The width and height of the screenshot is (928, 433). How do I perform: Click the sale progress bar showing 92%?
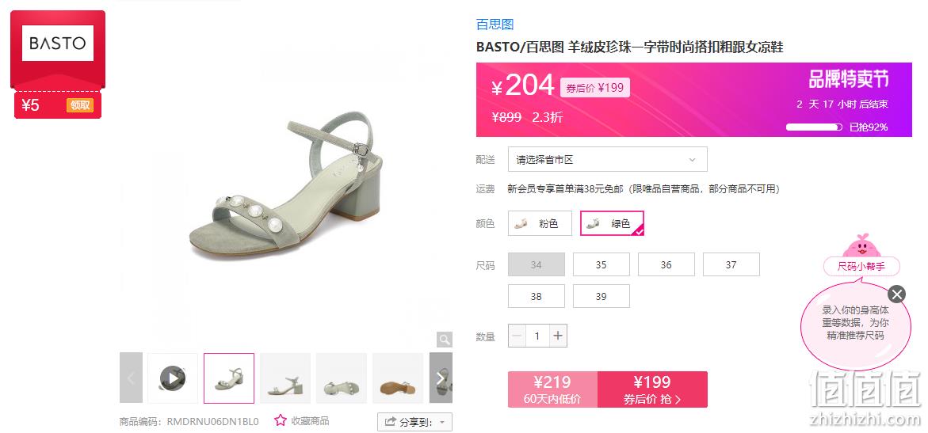pos(815,127)
